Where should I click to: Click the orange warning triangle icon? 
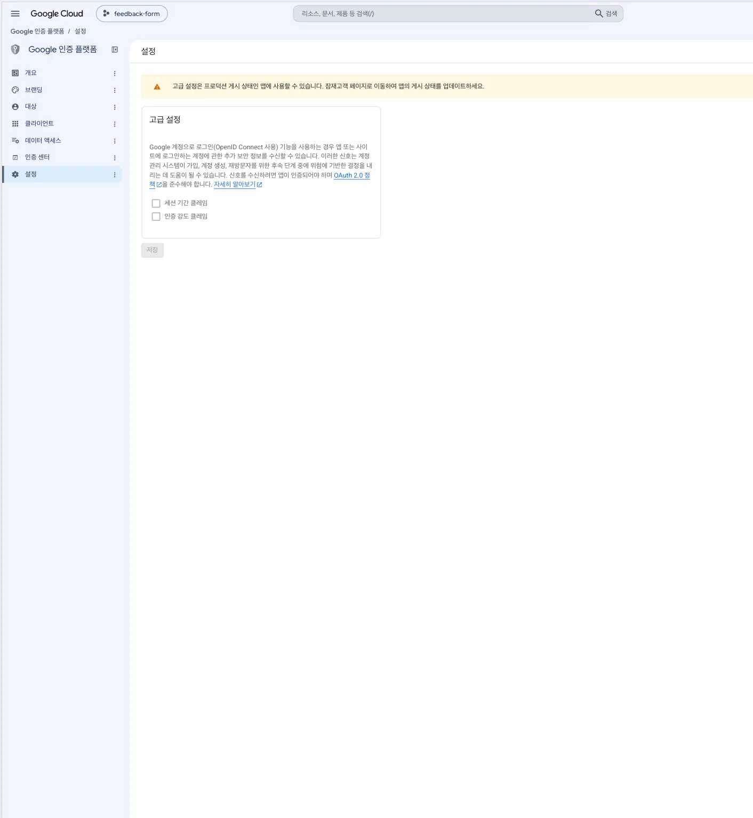(157, 87)
